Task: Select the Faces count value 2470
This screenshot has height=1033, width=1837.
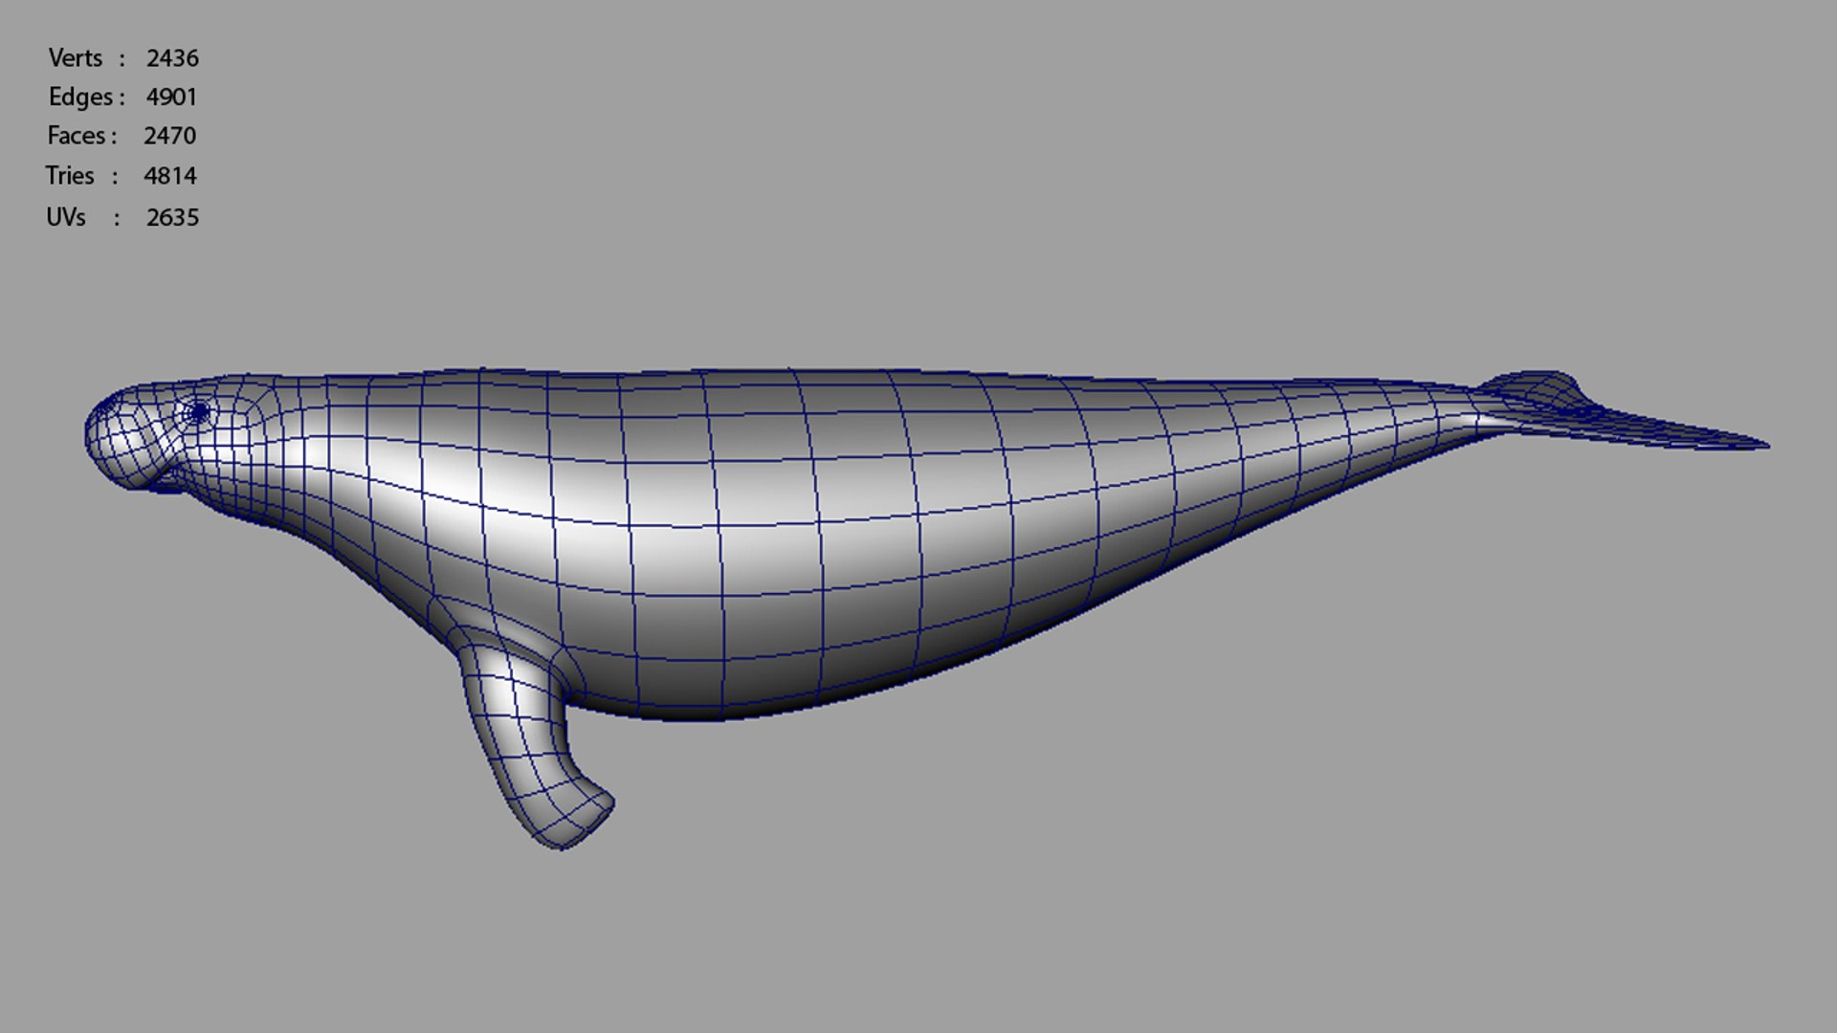Action: 169,136
